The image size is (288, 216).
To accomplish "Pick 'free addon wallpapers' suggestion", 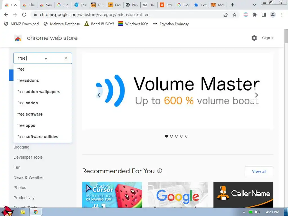I will coord(43,92).
